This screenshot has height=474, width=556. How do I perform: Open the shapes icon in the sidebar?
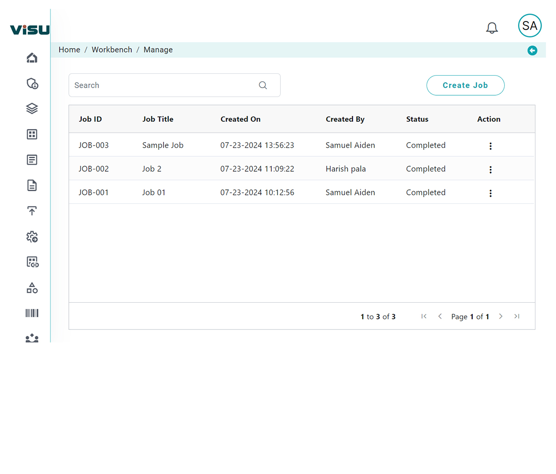32,288
